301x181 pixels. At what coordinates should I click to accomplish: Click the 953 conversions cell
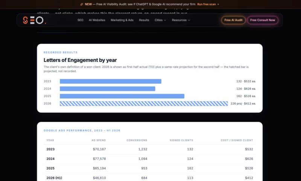click(x=144, y=168)
